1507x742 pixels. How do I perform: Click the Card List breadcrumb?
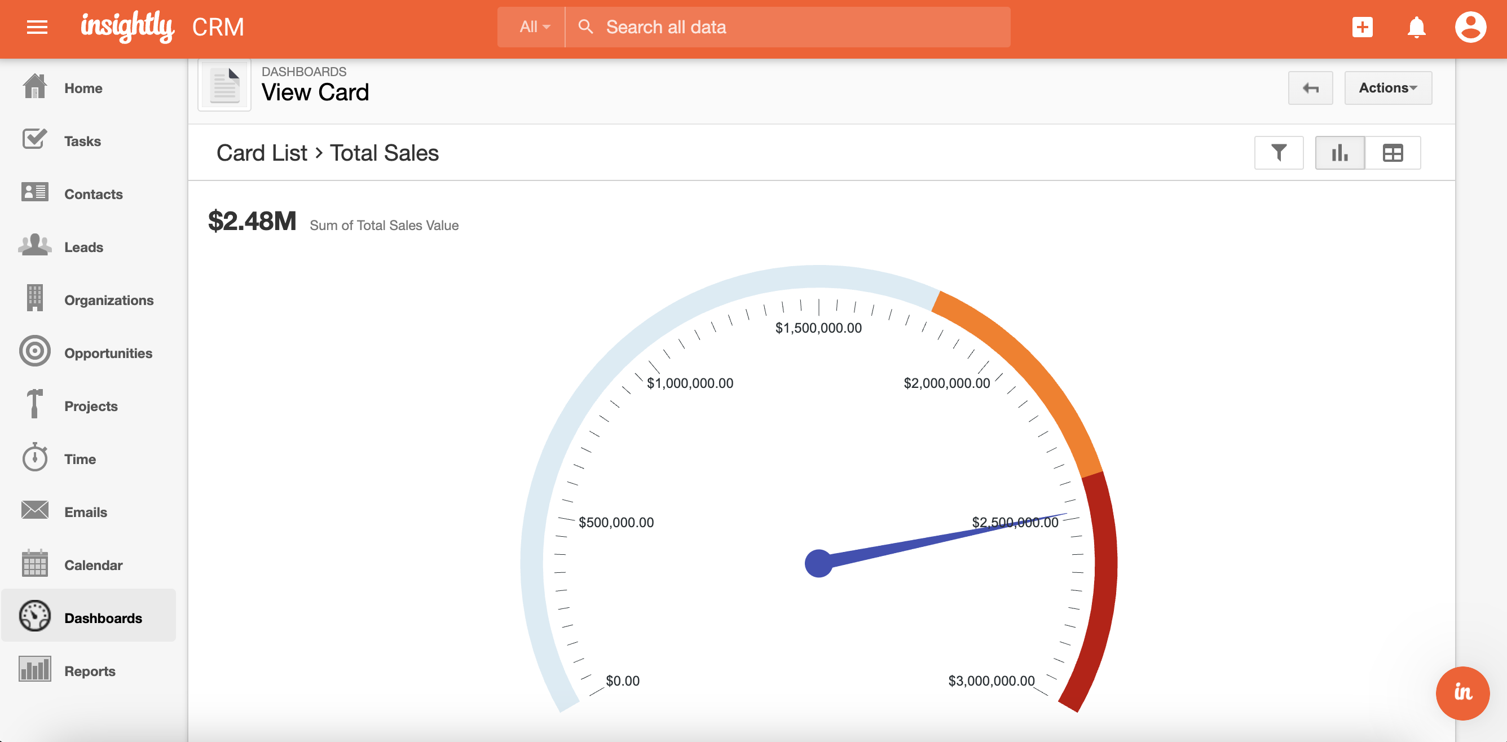pos(262,153)
